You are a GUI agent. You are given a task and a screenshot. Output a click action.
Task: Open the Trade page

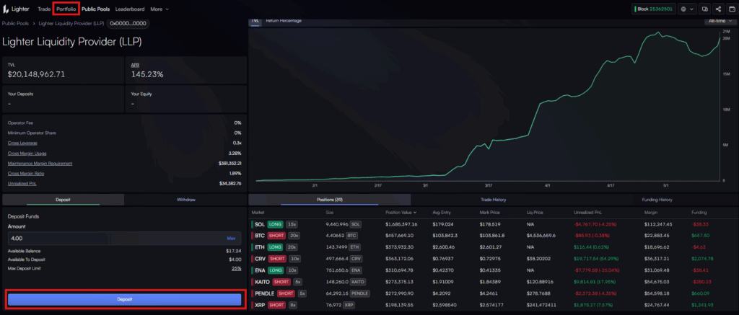click(x=44, y=9)
